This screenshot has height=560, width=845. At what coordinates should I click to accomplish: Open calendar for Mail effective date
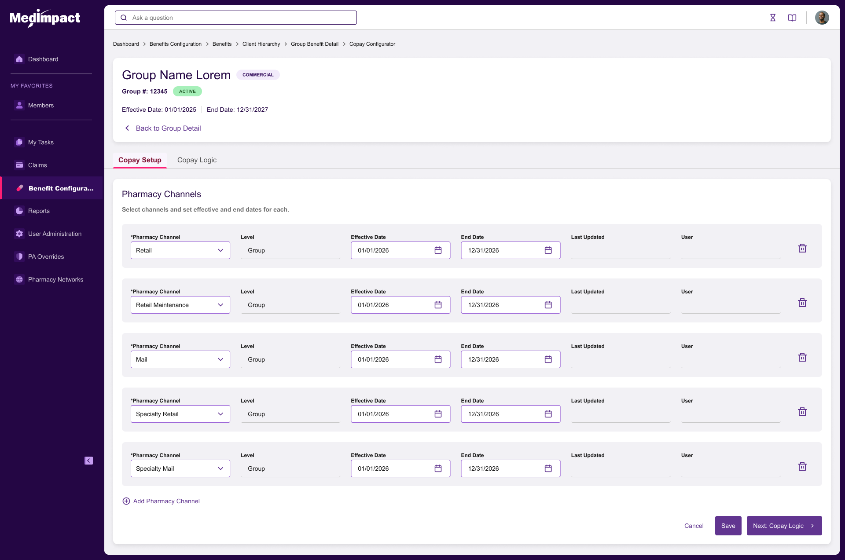pos(438,359)
